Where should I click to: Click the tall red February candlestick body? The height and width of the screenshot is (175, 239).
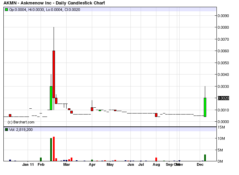pyautogui.click(x=54, y=74)
